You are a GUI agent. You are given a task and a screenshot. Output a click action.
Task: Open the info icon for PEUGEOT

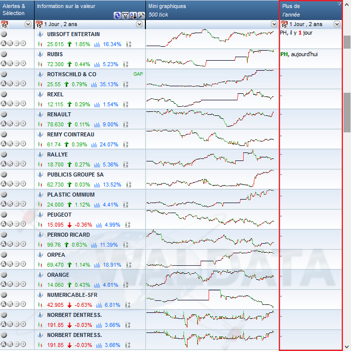pos(40,215)
